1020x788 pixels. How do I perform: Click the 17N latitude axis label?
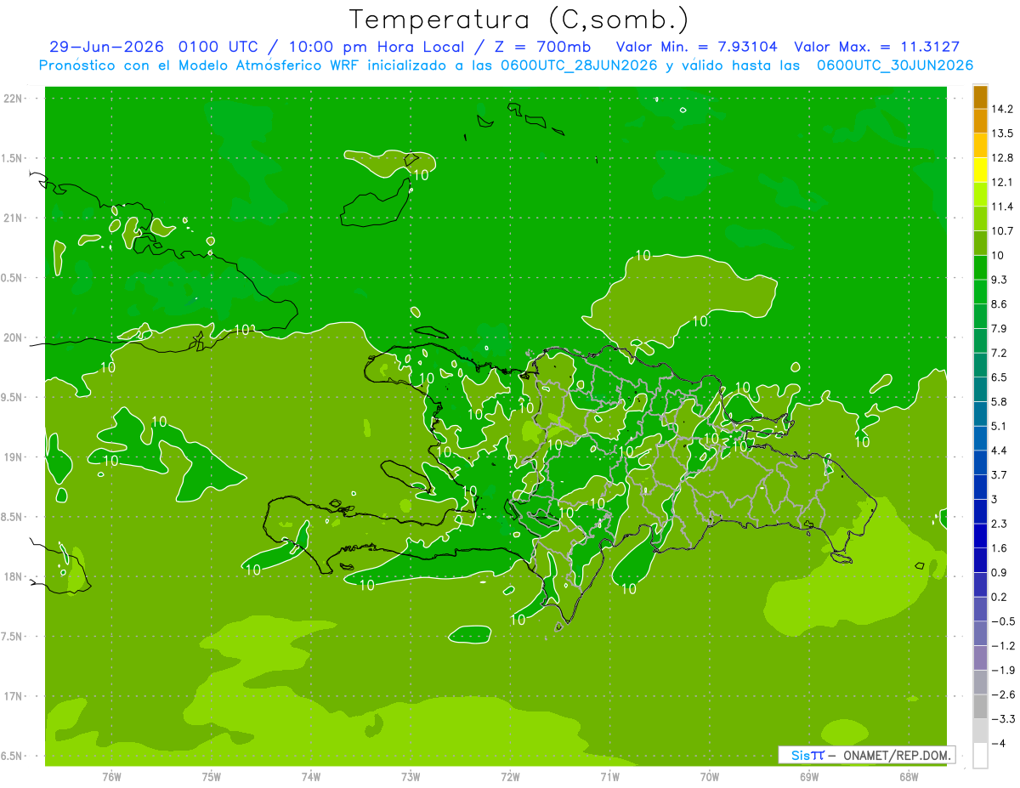pyautogui.click(x=14, y=697)
